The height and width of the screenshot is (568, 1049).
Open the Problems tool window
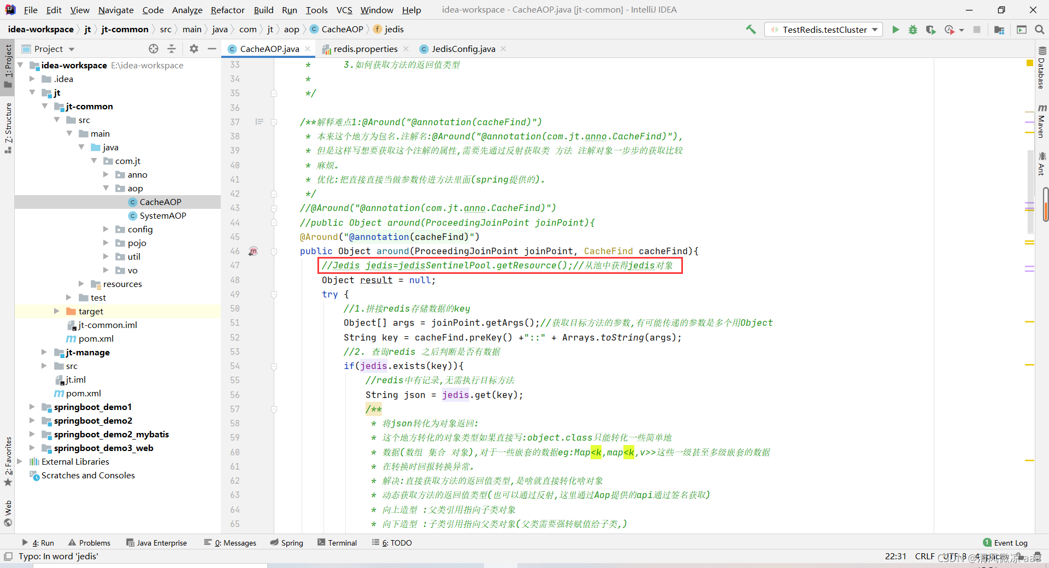tap(89, 543)
